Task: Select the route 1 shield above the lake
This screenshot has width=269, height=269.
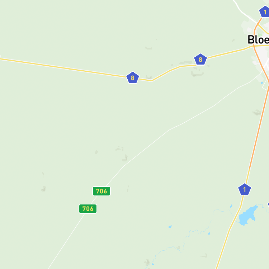Action: pos(245,189)
